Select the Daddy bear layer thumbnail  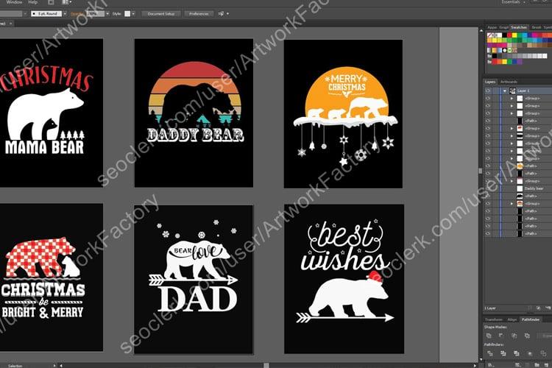tap(520, 188)
